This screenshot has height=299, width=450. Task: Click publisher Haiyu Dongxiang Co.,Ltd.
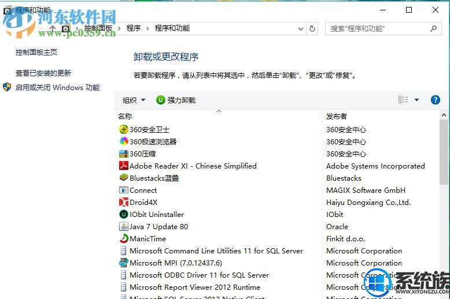368,203
